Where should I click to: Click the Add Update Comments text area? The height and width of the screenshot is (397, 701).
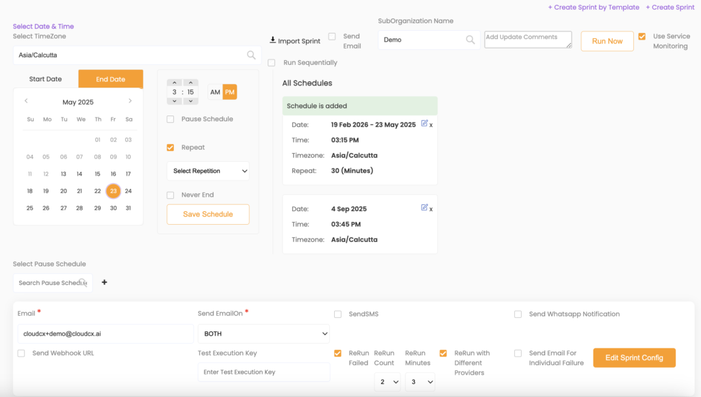coord(527,40)
